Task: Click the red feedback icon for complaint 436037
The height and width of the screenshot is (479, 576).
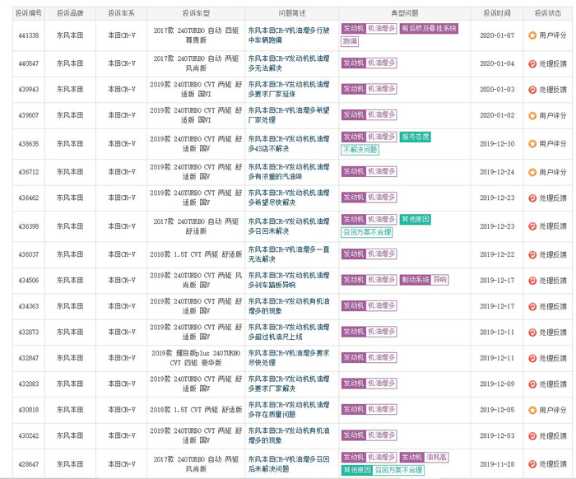Action: pos(532,254)
